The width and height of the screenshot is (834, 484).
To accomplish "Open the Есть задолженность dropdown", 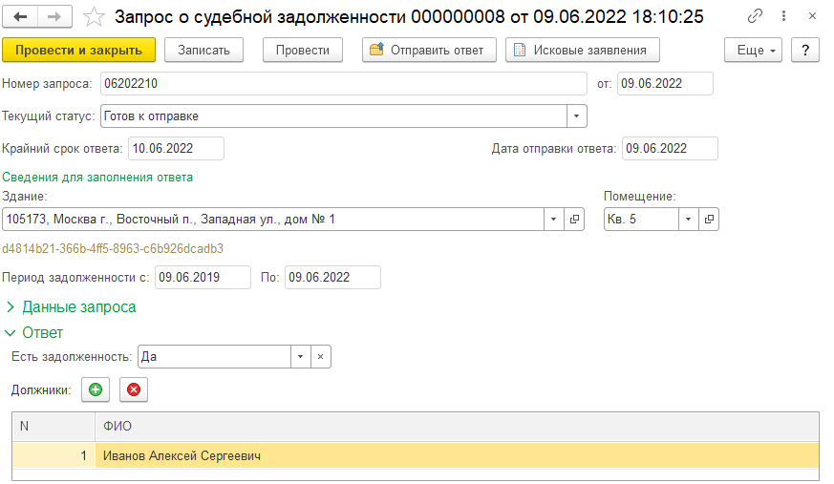I will point(300,356).
